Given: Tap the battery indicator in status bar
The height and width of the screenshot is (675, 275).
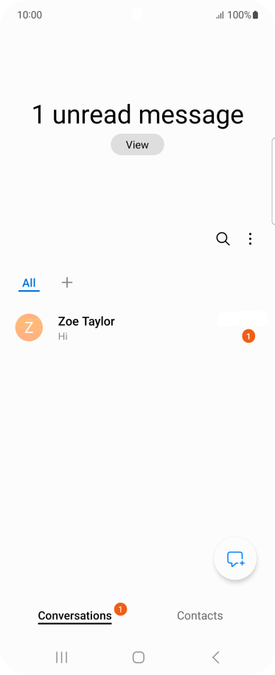Looking at the screenshot, I should pos(255,15).
